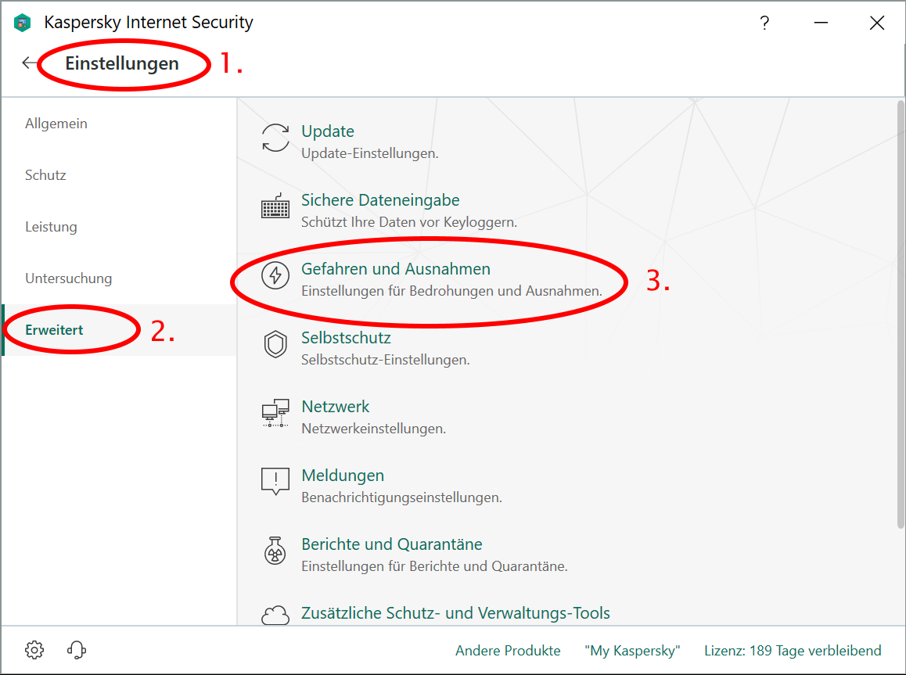906x675 pixels.
Task: Click the Kaspersky Internet Security title text
Action: [x=149, y=23]
